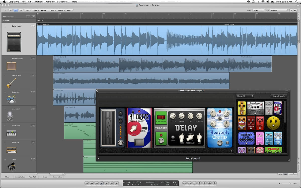Flip the Tru-Tape Norm/Reverse switch
This screenshot has height=188, width=301.
point(161,117)
